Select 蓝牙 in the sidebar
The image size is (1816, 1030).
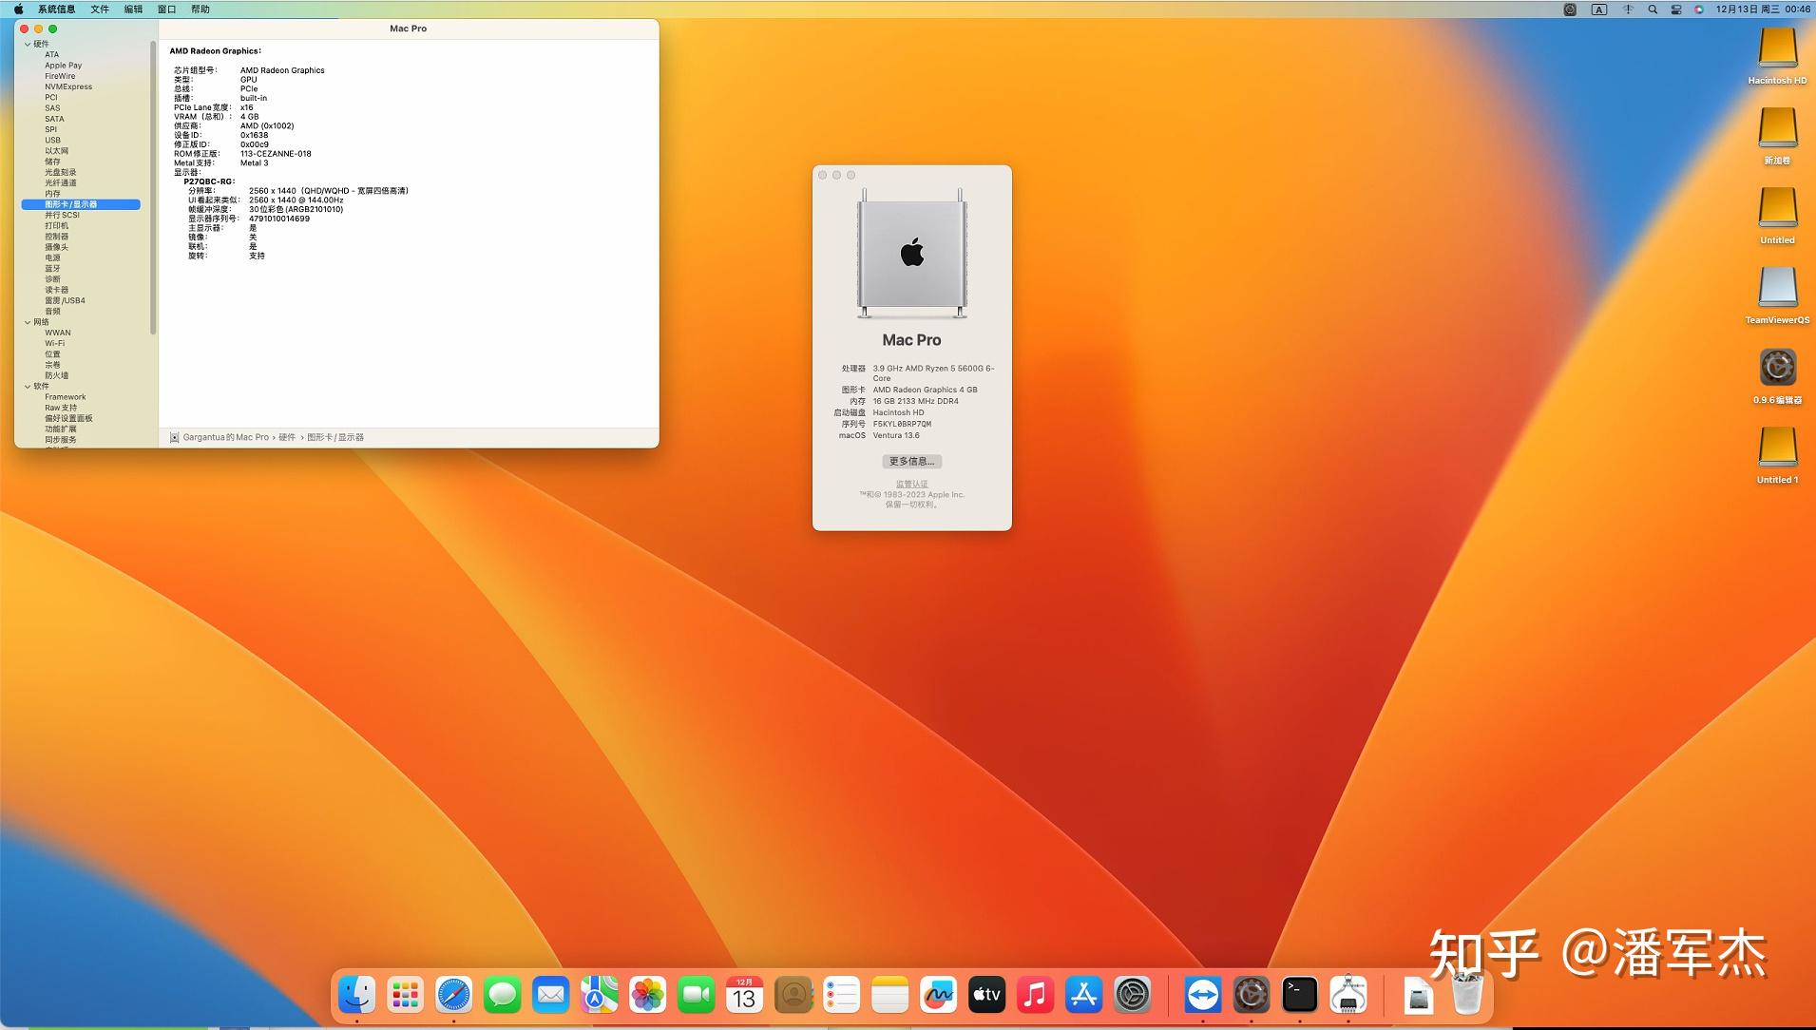coord(52,269)
